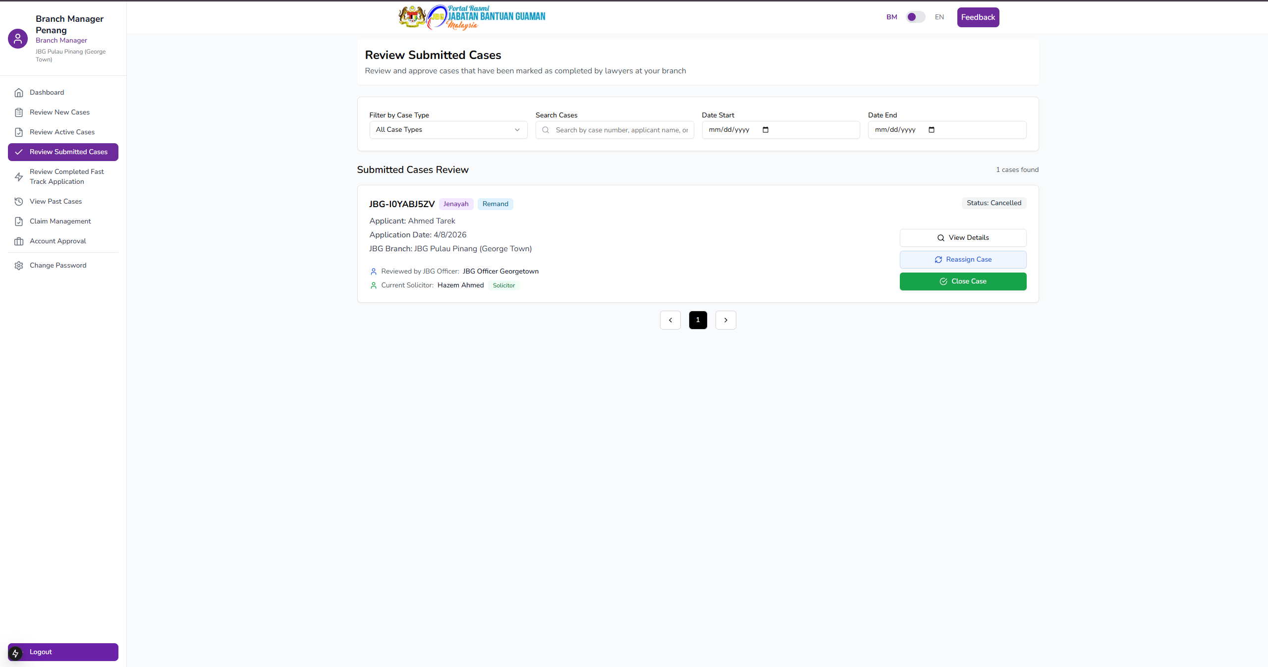Open Claim Management in sidebar
1268x667 pixels.
pyautogui.click(x=60, y=222)
